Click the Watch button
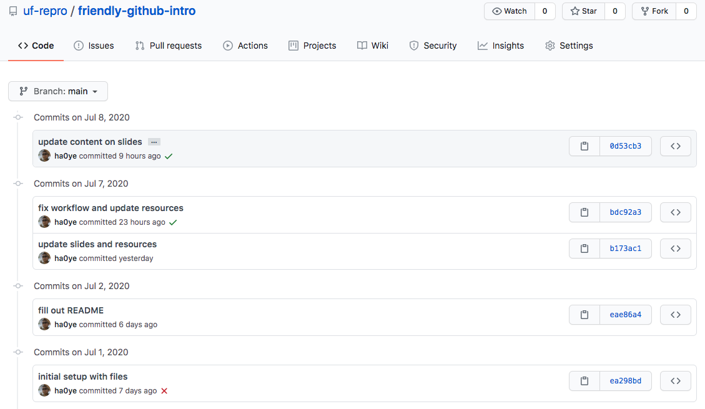The image size is (705, 409). 510,11
